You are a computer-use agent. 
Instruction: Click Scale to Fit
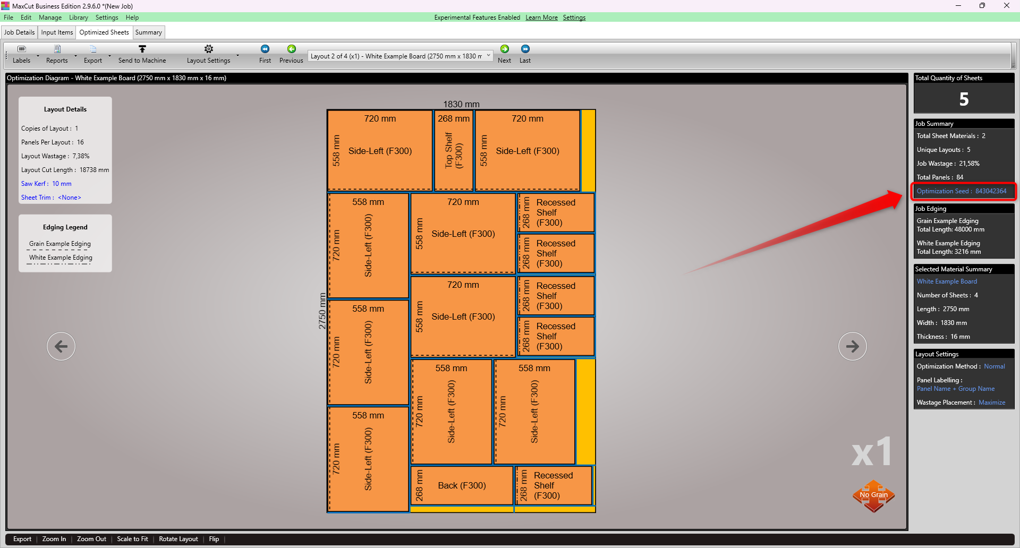point(132,539)
